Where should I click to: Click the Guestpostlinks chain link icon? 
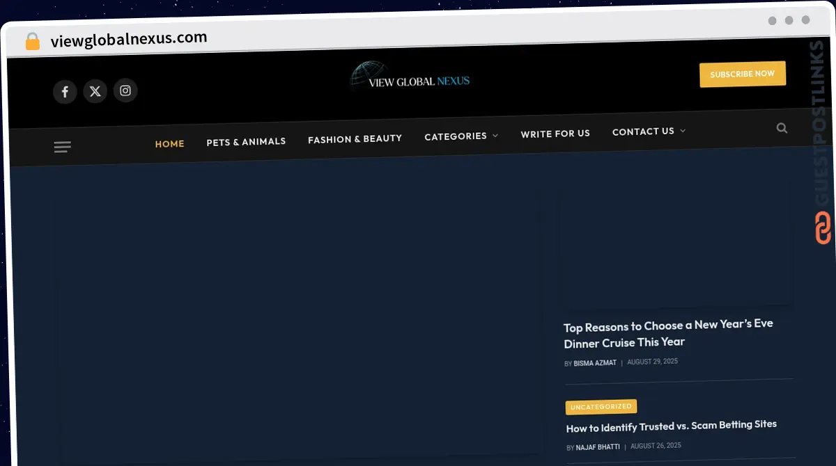click(x=823, y=228)
